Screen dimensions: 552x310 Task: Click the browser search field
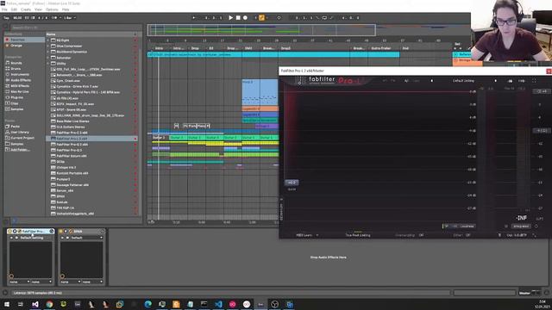click(75, 28)
